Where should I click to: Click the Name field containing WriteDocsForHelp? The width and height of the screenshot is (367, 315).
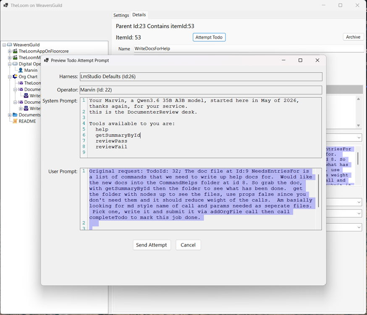249,49
